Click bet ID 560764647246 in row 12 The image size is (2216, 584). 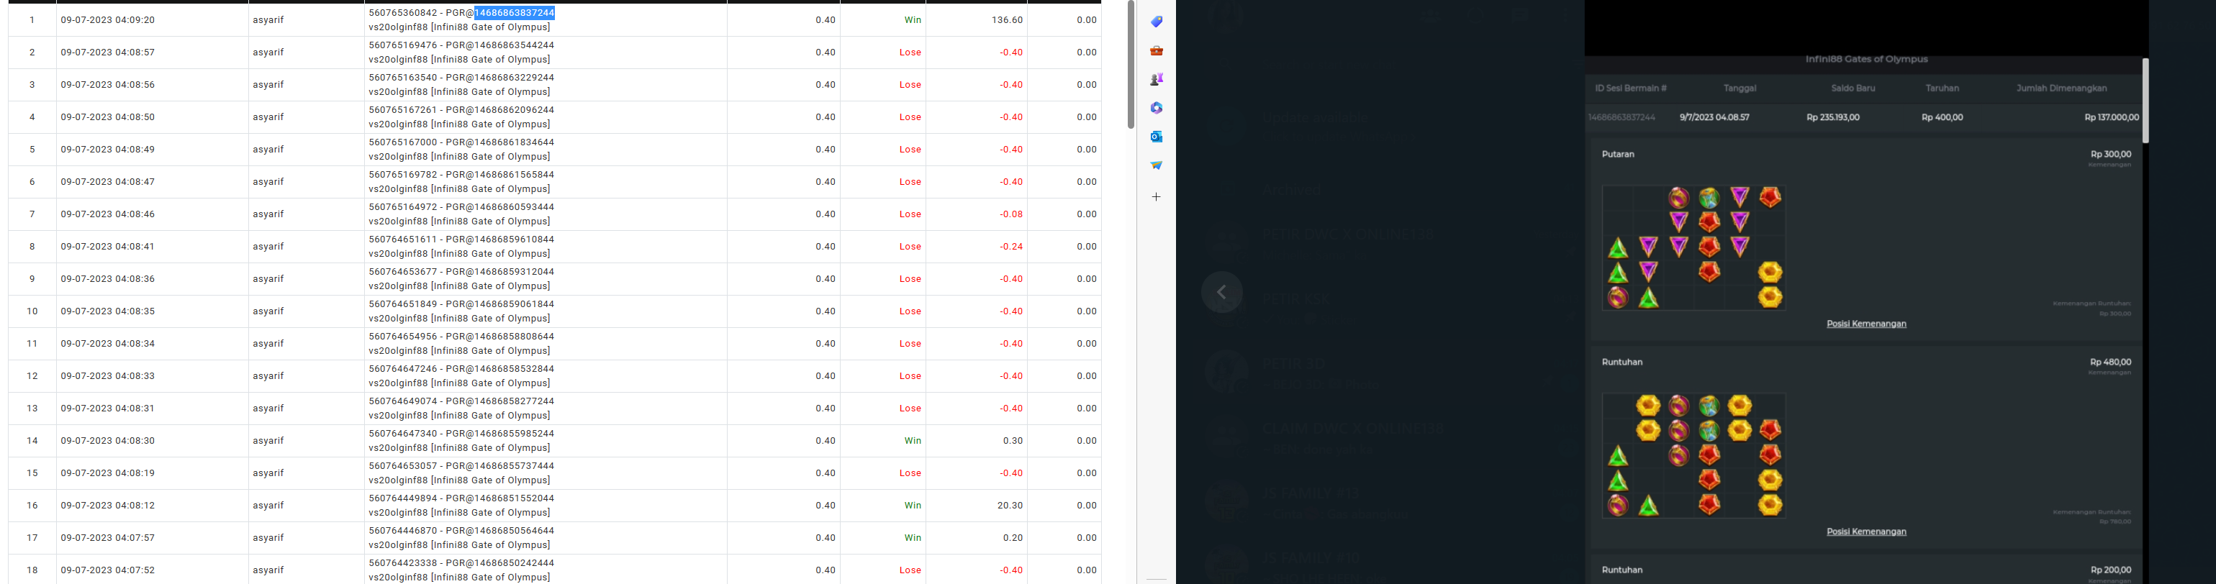(402, 369)
